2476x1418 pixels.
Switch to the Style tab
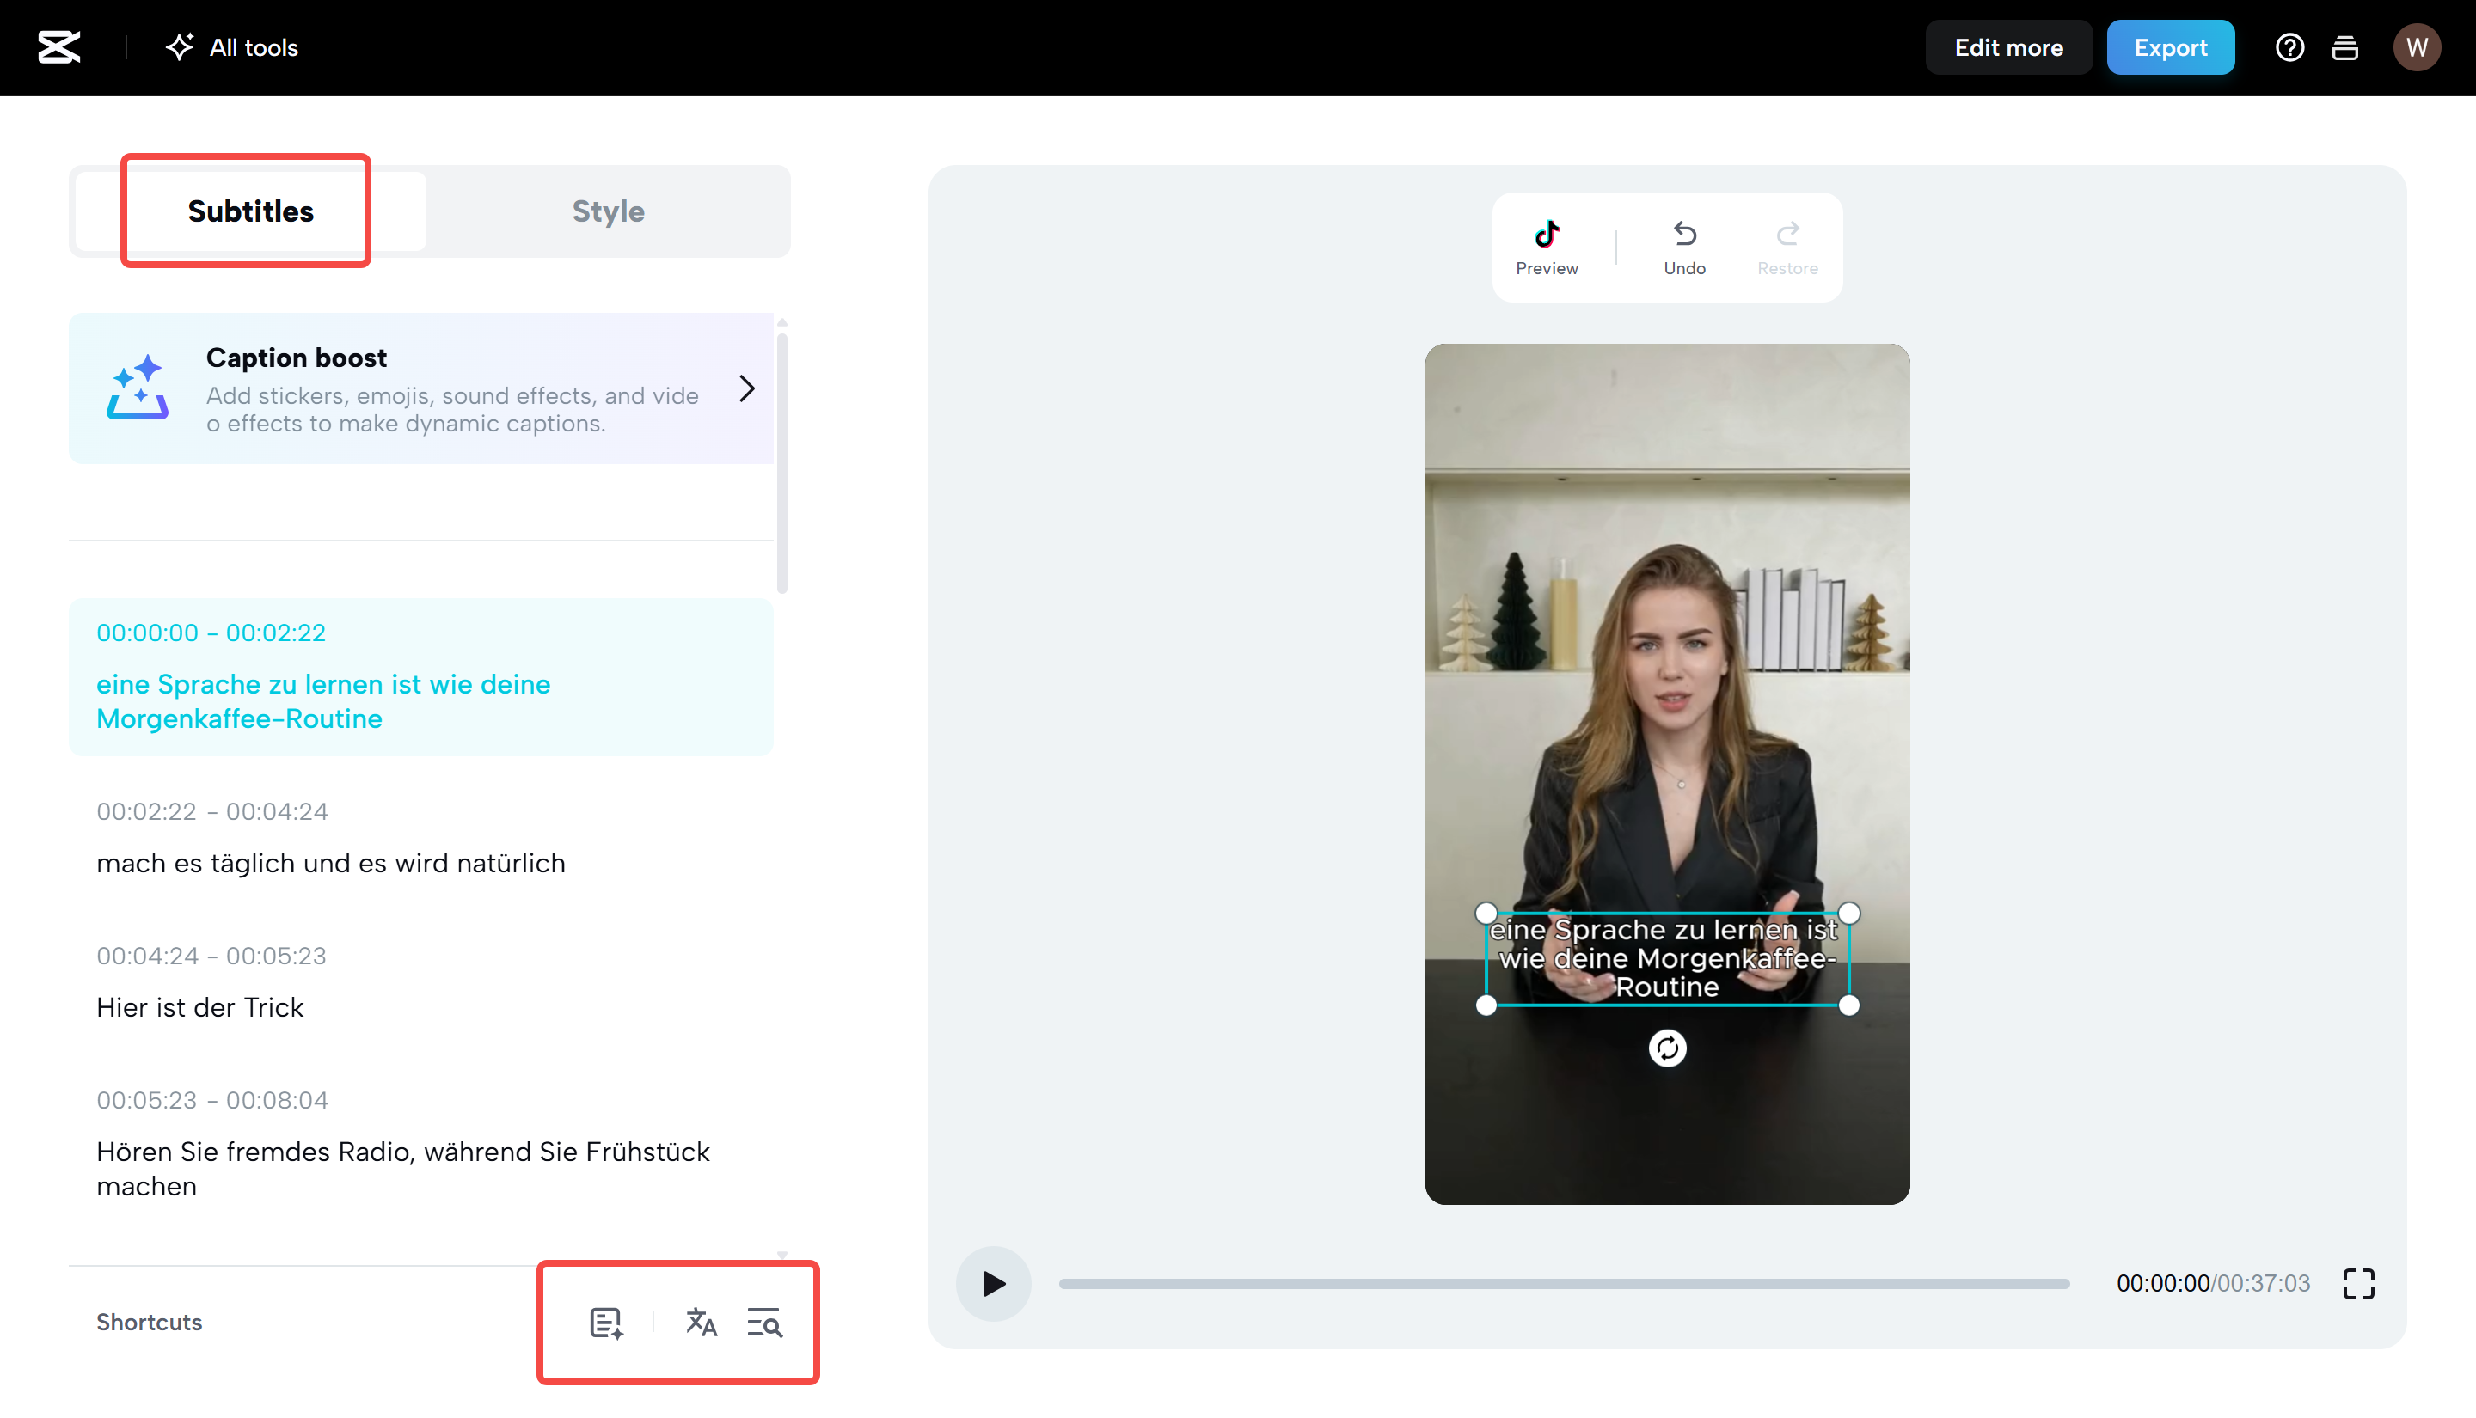coord(608,211)
